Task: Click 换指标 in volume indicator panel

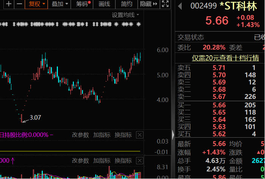Action: click(x=123, y=161)
